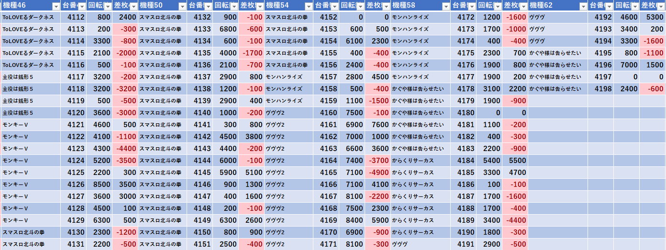Open 差枚 filter arrow just before 機種50 header

tap(133, 6)
